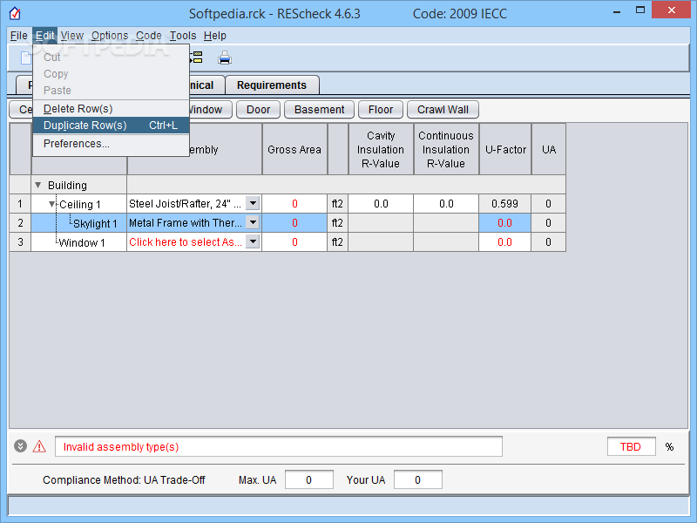Image resolution: width=697 pixels, height=523 pixels.
Task: Collapse the Building tree node
Action: 38,185
